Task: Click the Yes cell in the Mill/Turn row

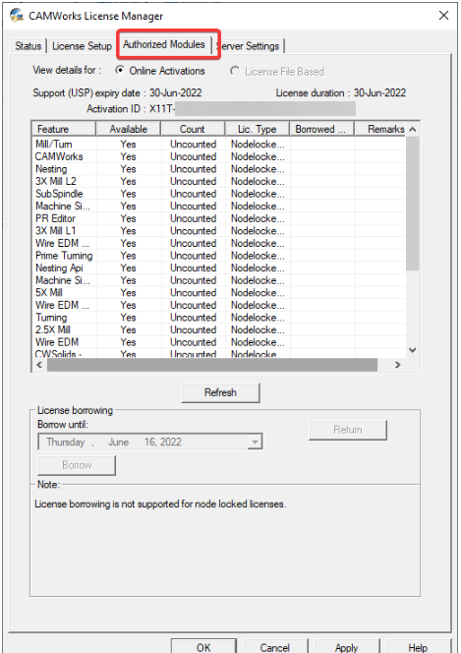Action: coord(128,145)
